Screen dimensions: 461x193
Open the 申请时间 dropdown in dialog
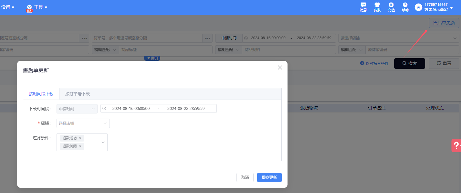pos(77,109)
